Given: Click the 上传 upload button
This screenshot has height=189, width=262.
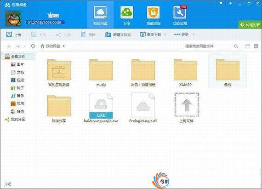Looking at the screenshot, I should [x=14, y=34].
